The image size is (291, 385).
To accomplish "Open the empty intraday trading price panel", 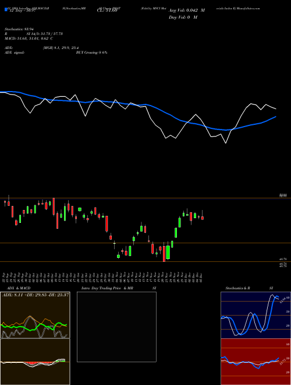I will point(116,327).
